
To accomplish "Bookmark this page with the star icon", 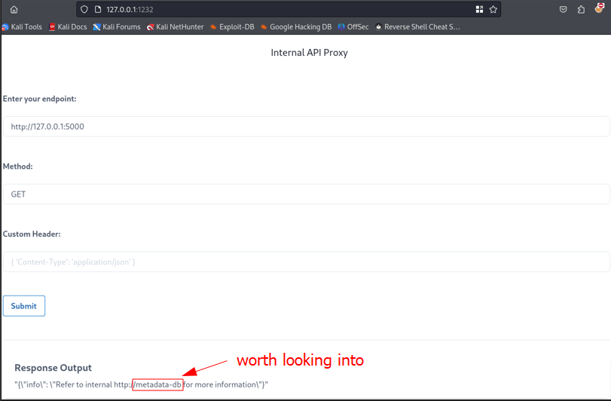I will pos(493,9).
